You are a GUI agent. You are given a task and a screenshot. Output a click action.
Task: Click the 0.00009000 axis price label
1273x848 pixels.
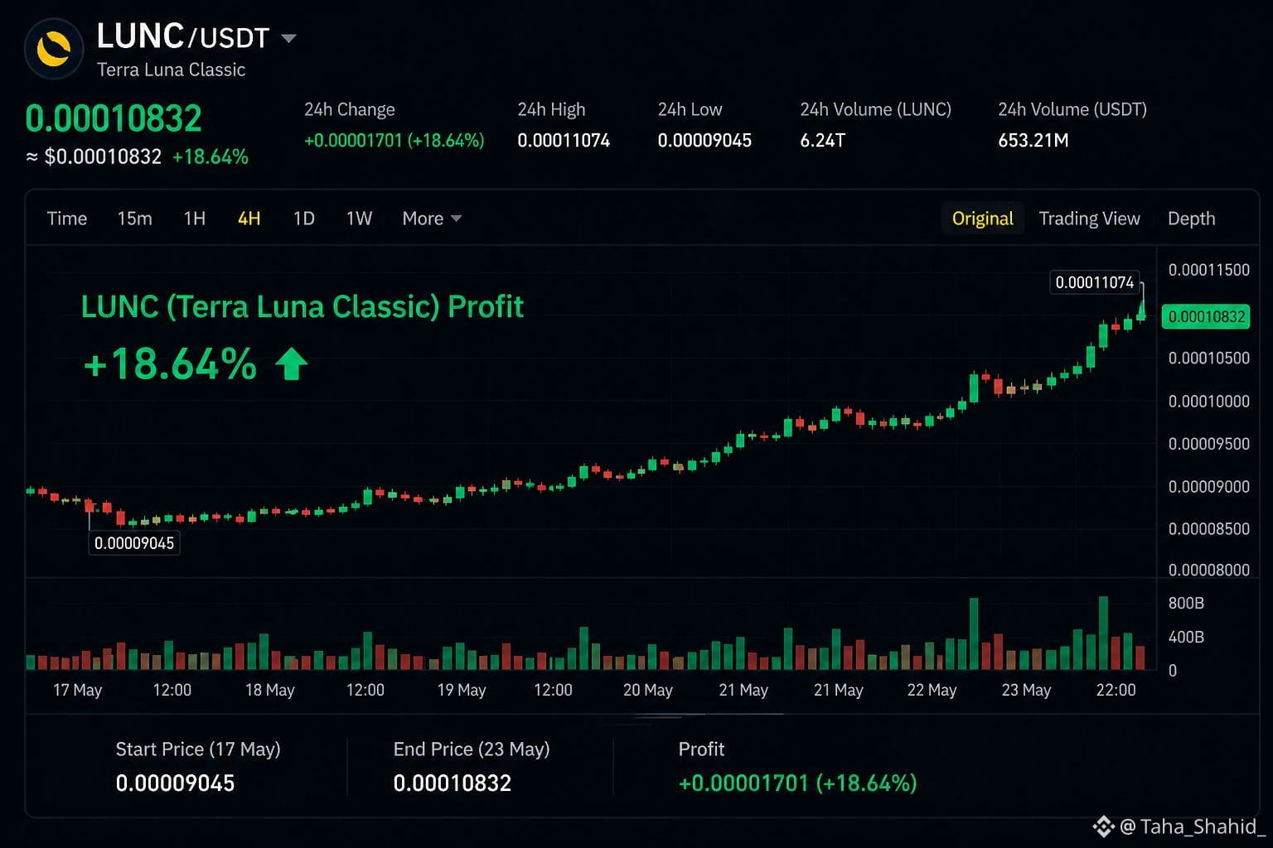[1208, 487]
